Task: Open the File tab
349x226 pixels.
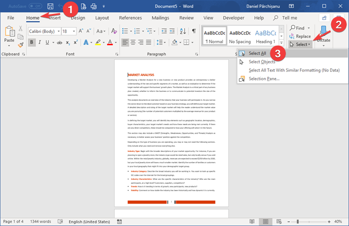Action: point(10,18)
